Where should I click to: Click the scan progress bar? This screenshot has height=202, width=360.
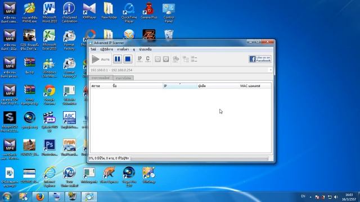(199, 158)
